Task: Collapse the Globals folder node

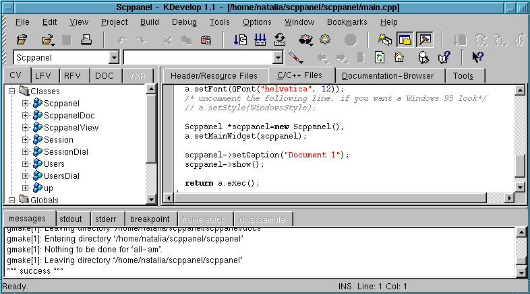Action: 12,200
